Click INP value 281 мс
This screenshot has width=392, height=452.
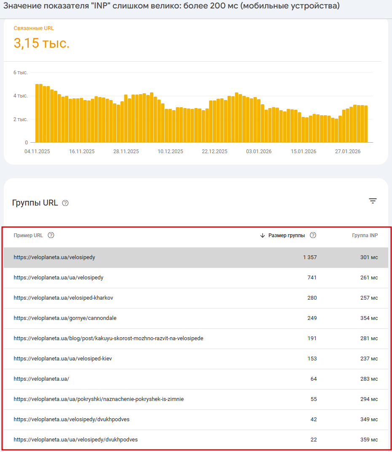pyautogui.click(x=369, y=338)
